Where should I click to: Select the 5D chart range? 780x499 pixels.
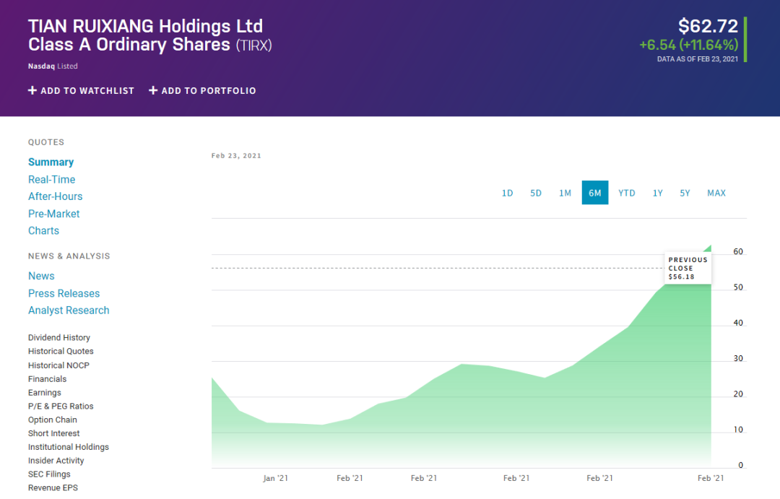[536, 193]
